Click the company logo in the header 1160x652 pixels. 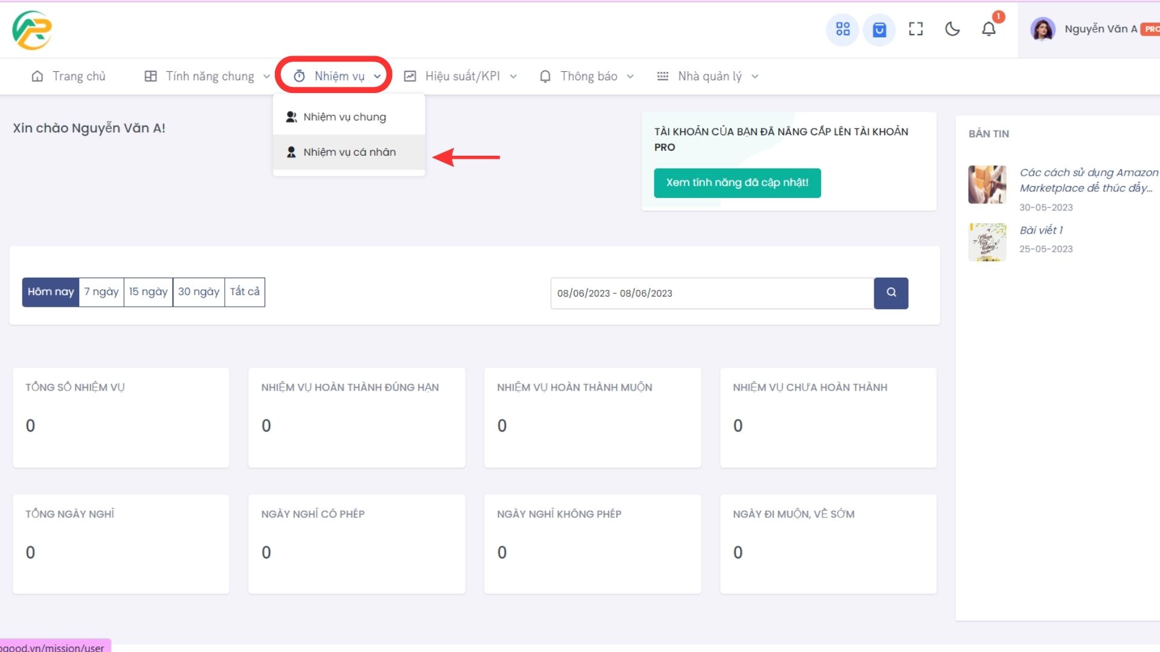[x=32, y=30]
